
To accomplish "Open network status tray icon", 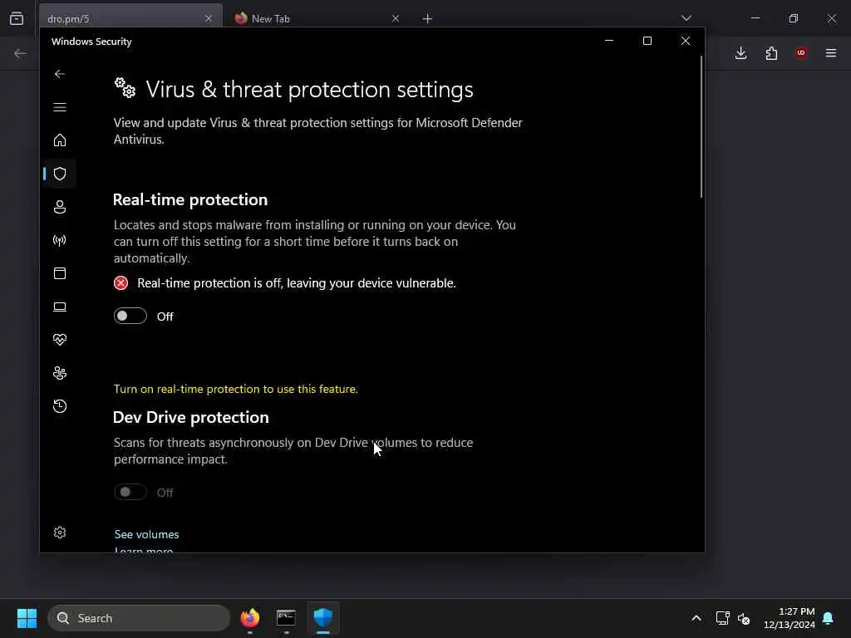I will (x=723, y=618).
